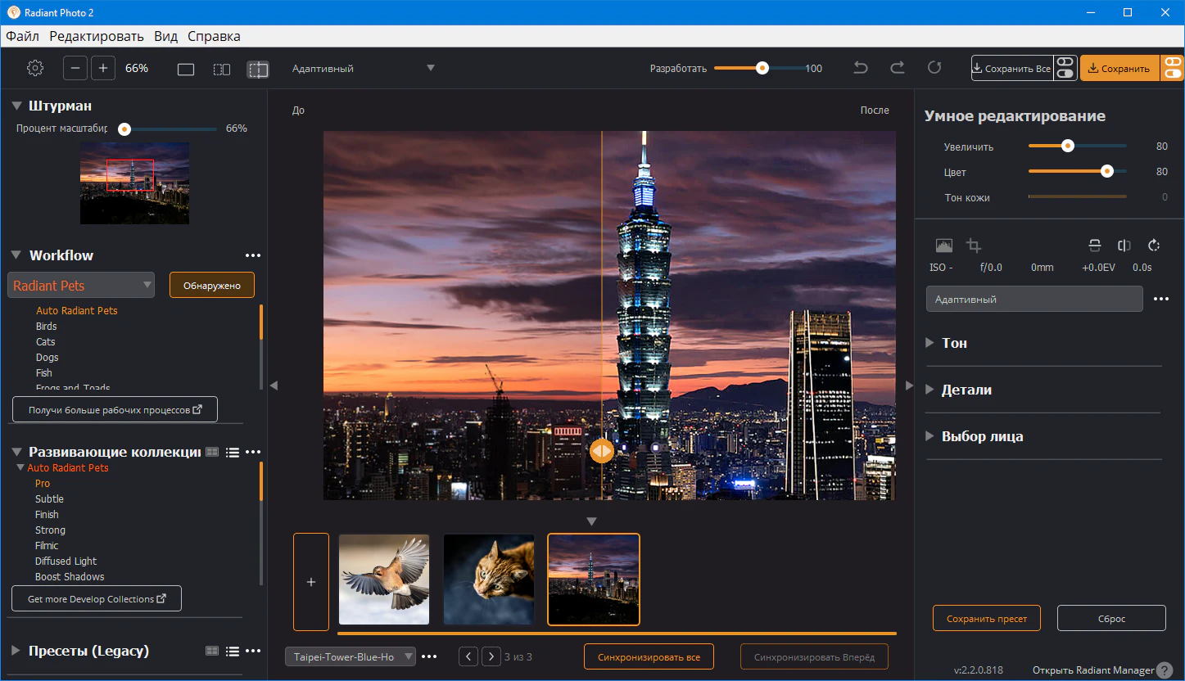This screenshot has height=681, width=1185.
Task: Click the Сохранить пресет button
Action: 986,619
